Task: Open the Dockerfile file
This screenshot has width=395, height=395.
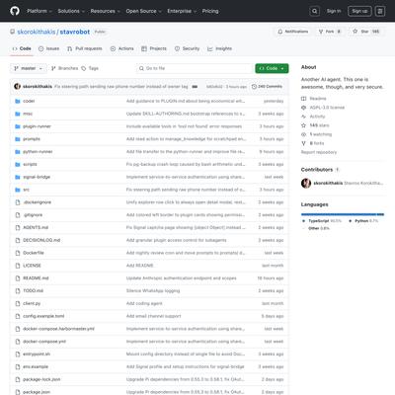Action: coord(34,253)
